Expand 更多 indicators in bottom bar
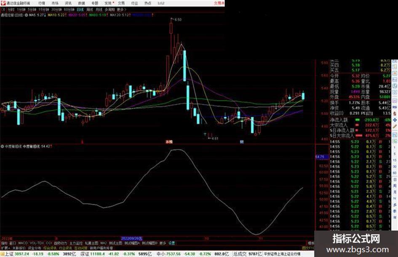This screenshot has height=257, width=398. coord(163,243)
